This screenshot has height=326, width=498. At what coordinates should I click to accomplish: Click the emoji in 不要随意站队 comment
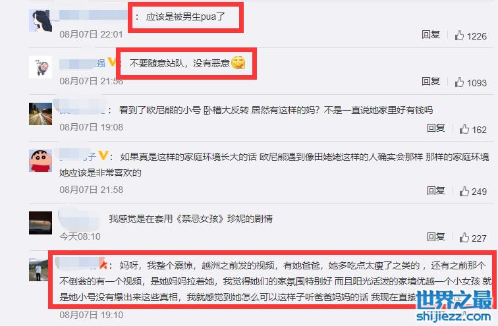[238, 63]
